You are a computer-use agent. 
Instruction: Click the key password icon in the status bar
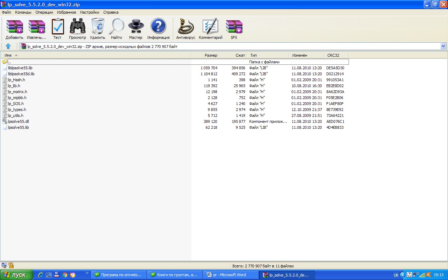11,266
